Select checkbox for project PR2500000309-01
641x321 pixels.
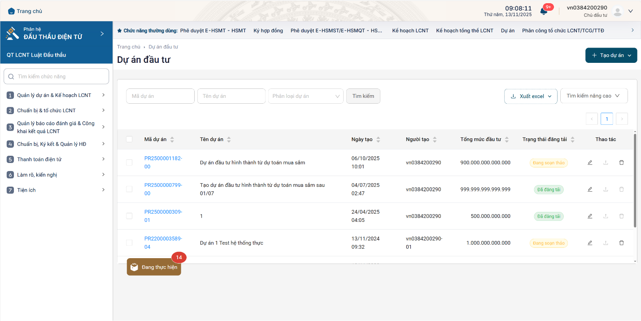(x=129, y=216)
